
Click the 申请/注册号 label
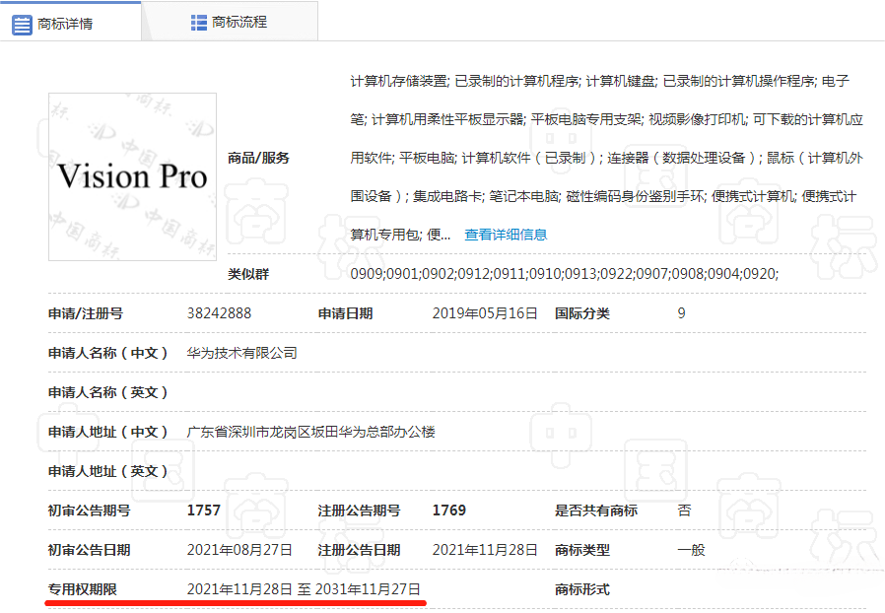point(86,313)
